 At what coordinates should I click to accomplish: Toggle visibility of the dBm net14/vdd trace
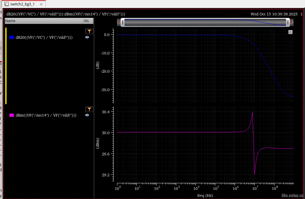coord(87,115)
